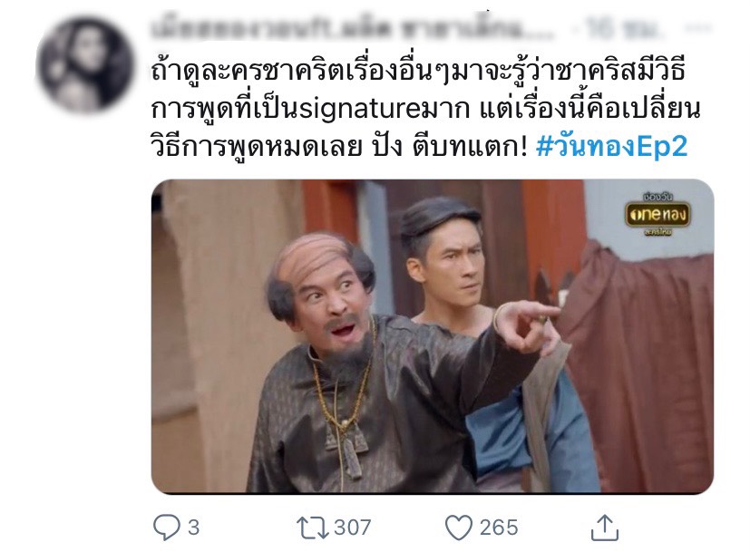
Task: Follow the #วันทองEp2 hashtag link
Action: click(612, 146)
